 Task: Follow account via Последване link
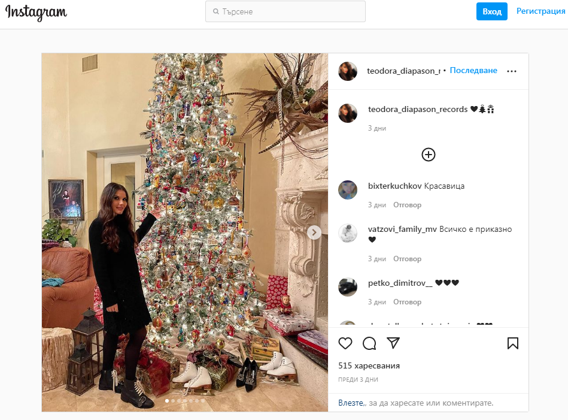pyautogui.click(x=473, y=70)
